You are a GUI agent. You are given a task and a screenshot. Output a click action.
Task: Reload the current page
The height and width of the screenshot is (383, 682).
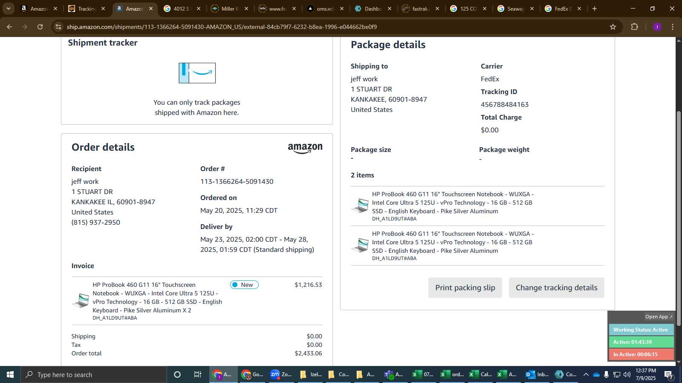tap(40, 27)
